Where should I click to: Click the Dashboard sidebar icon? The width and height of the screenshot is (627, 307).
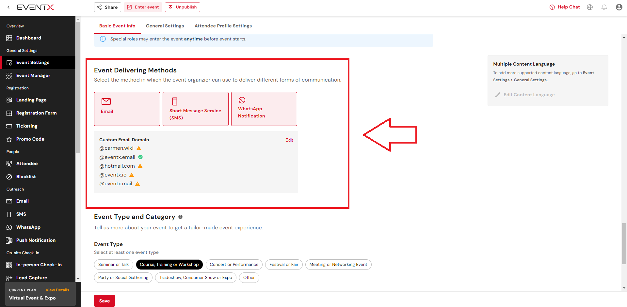9,38
